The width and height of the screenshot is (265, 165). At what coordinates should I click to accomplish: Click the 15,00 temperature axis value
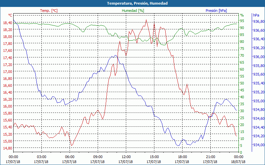pyautogui.click(x=7, y=141)
